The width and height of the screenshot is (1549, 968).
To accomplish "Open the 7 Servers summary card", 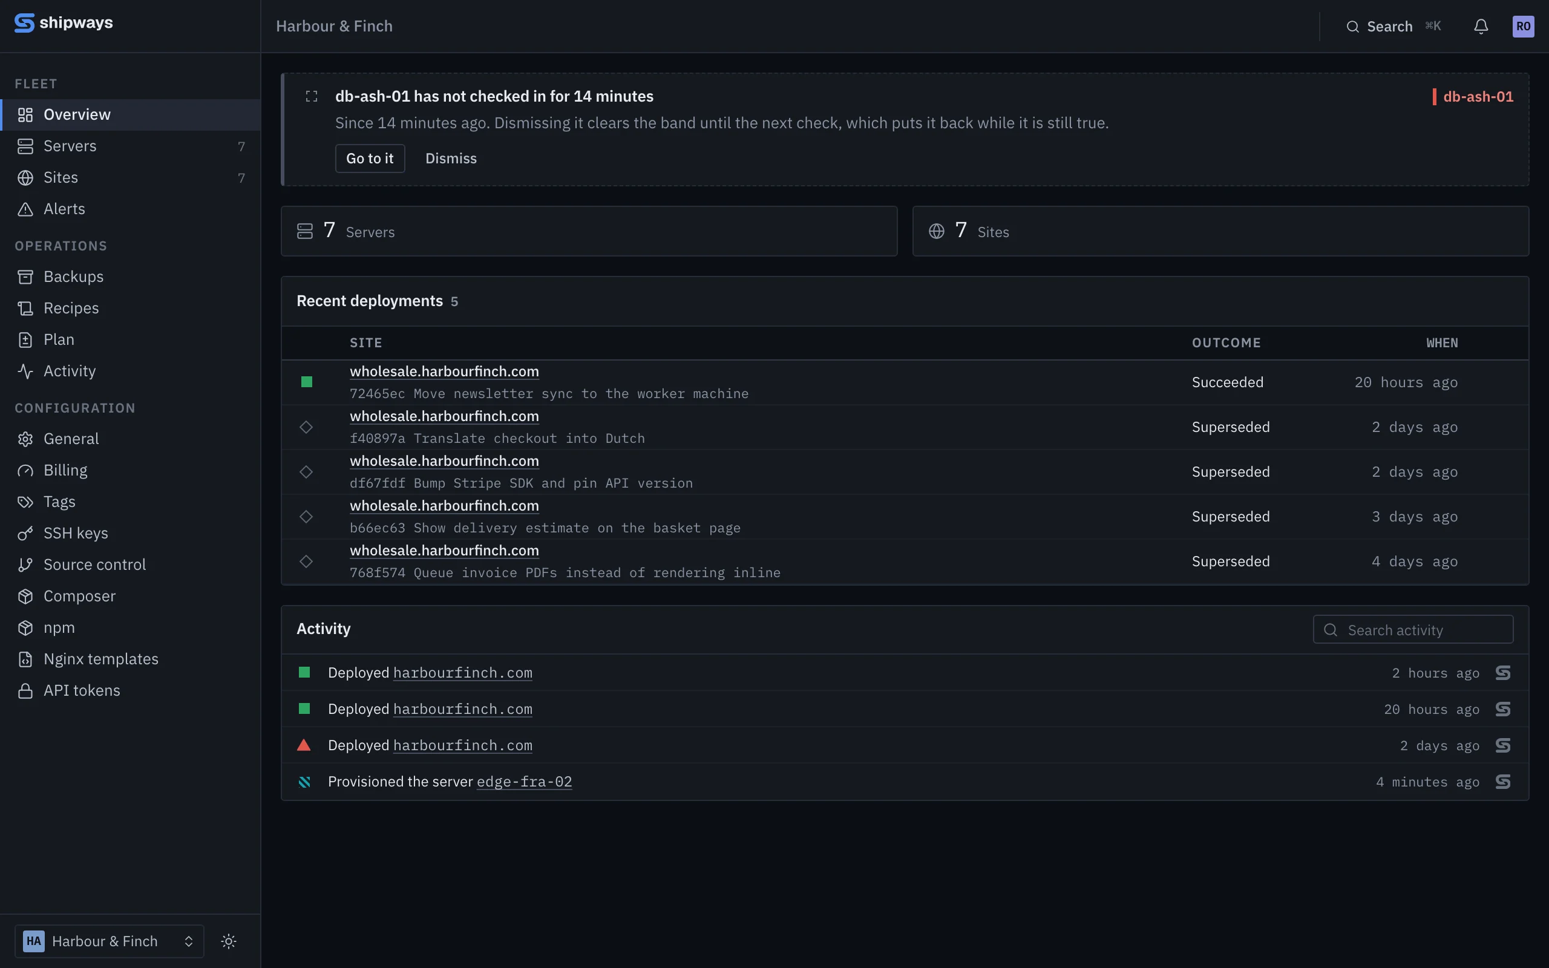I will (589, 231).
